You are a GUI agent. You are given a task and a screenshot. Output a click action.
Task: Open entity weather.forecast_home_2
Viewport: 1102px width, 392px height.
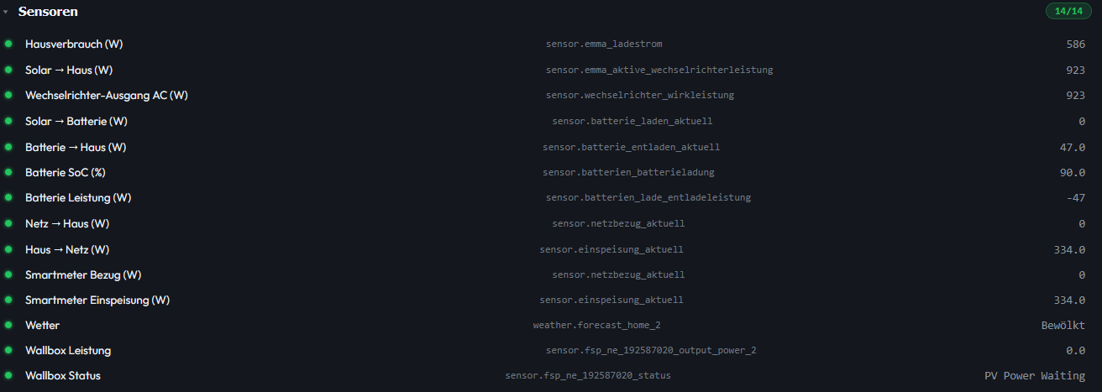(x=602, y=325)
